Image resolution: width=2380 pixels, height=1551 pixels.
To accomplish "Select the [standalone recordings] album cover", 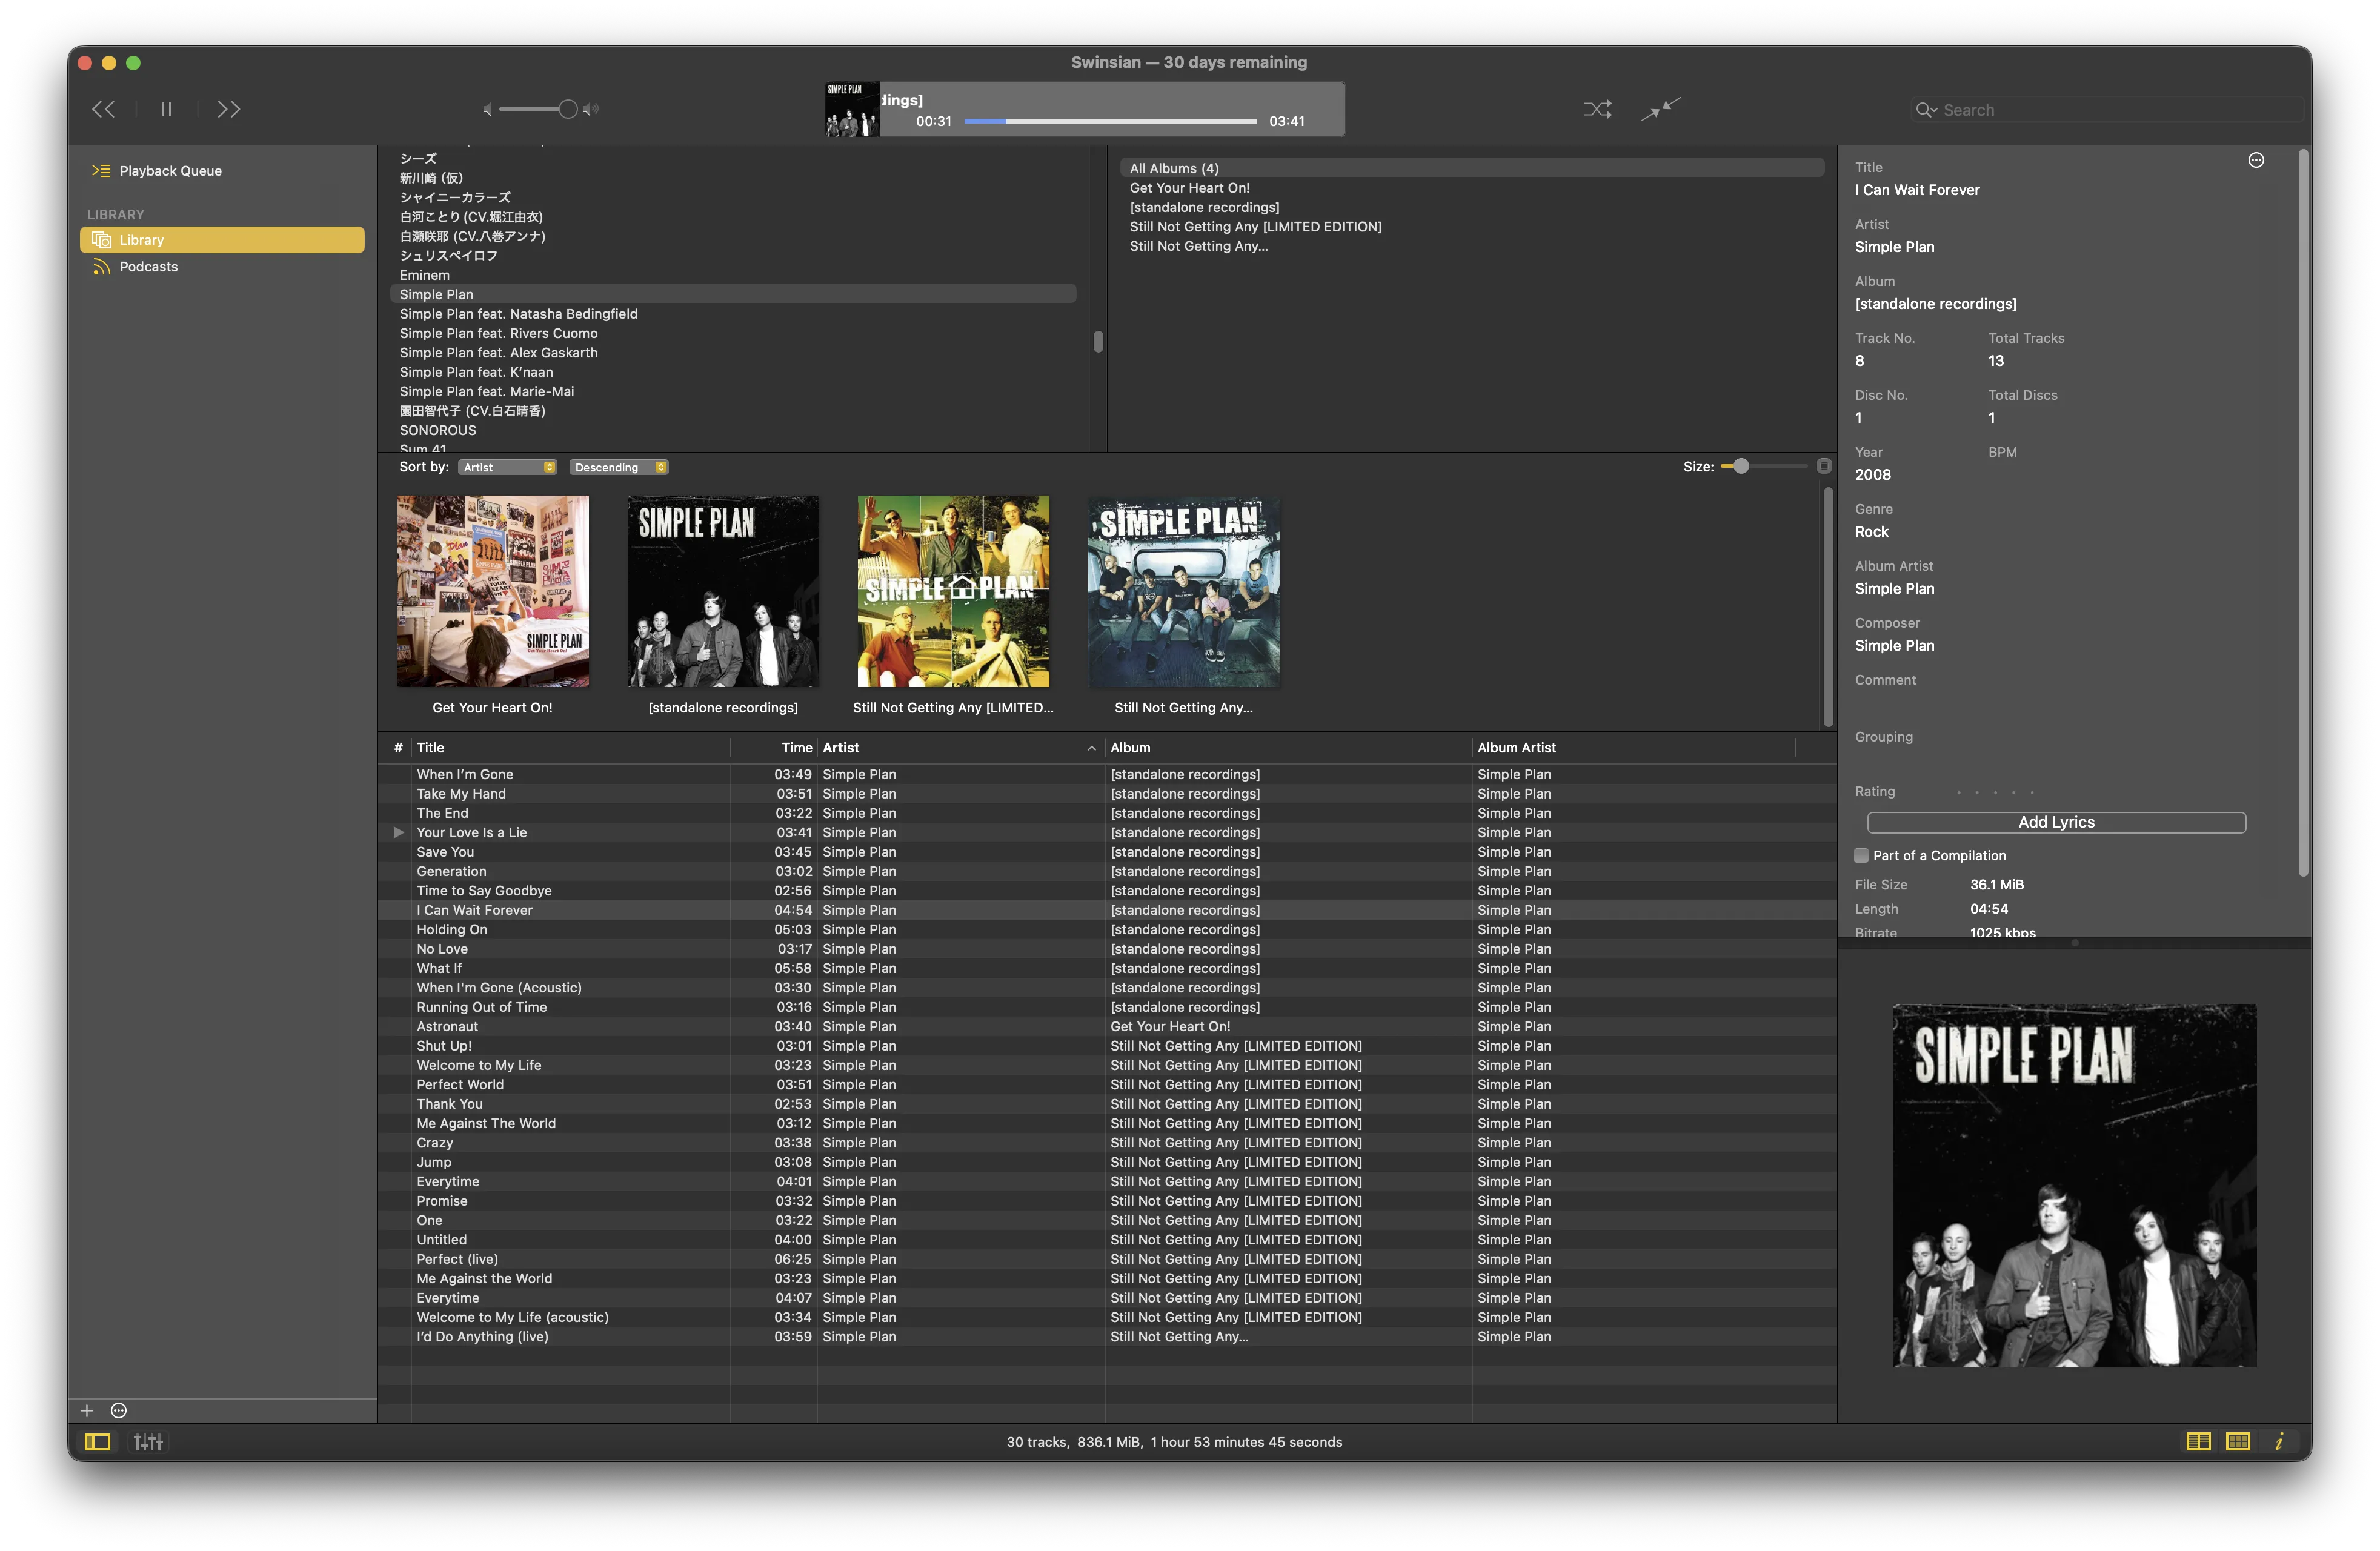I will pos(723,591).
